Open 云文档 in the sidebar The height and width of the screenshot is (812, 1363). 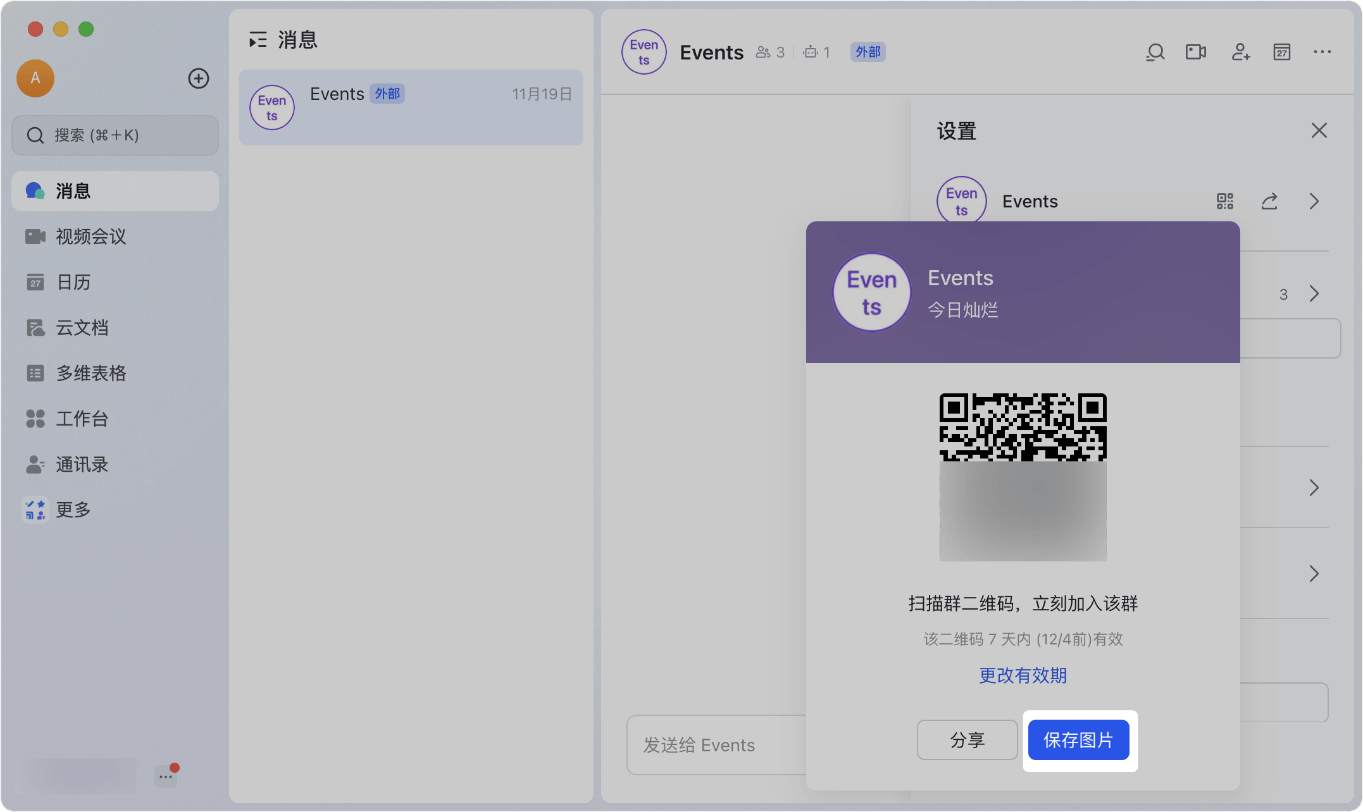pyautogui.click(x=115, y=328)
